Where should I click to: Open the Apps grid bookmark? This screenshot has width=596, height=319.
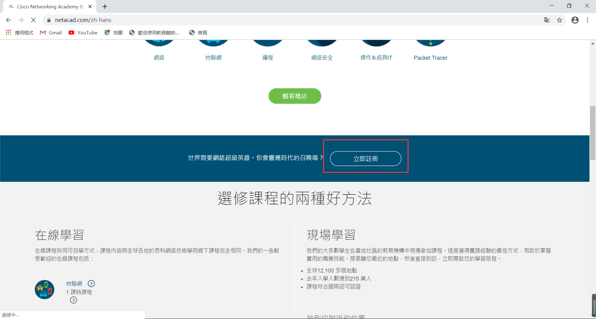(20, 33)
